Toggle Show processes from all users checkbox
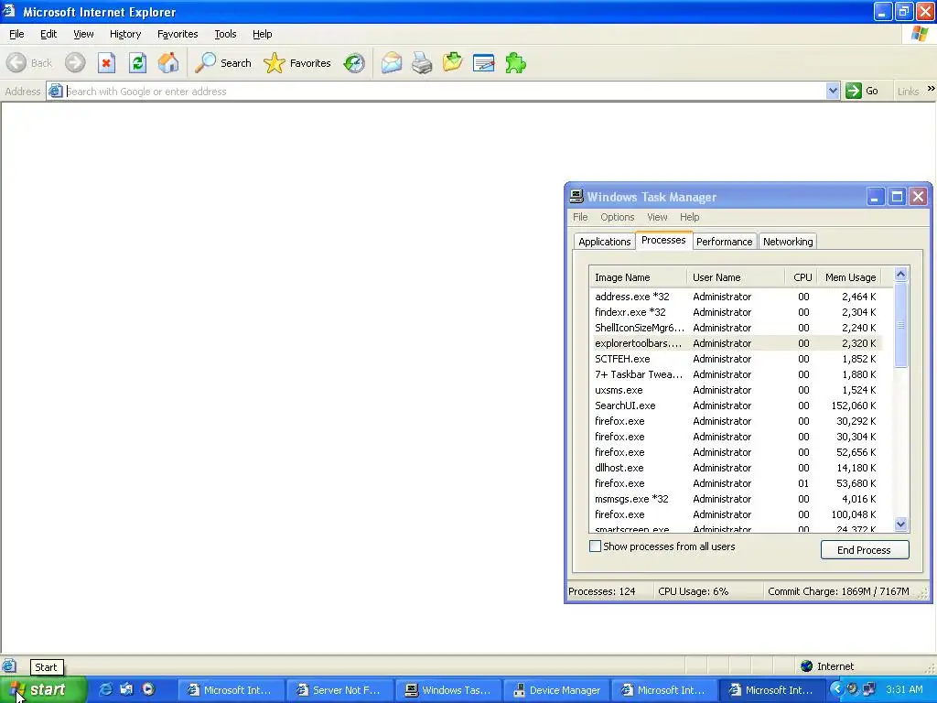The width and height of the screenshot is (937, 703). [595, 546]
